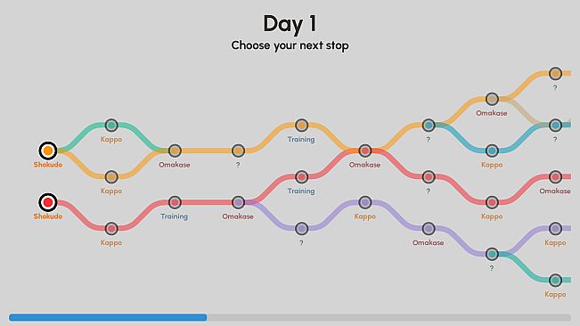Choose the orange Kappo node below the first Omakase
580x326 pixels.
(111, 177)
